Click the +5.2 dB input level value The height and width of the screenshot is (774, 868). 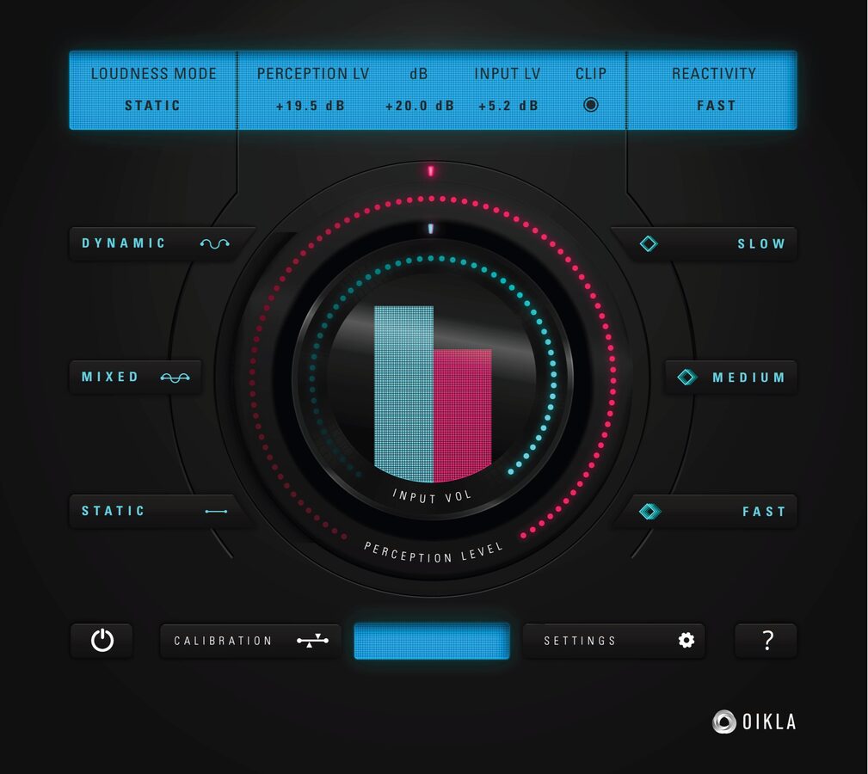508,106
